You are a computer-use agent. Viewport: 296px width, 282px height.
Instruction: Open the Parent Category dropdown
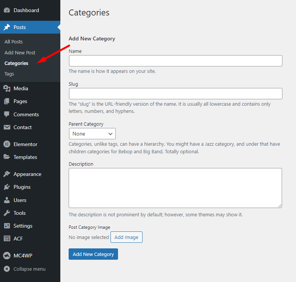[x=92, y=134]
